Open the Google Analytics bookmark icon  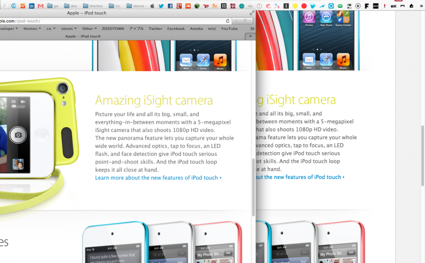pyautogui.click(x=23, y=6)
